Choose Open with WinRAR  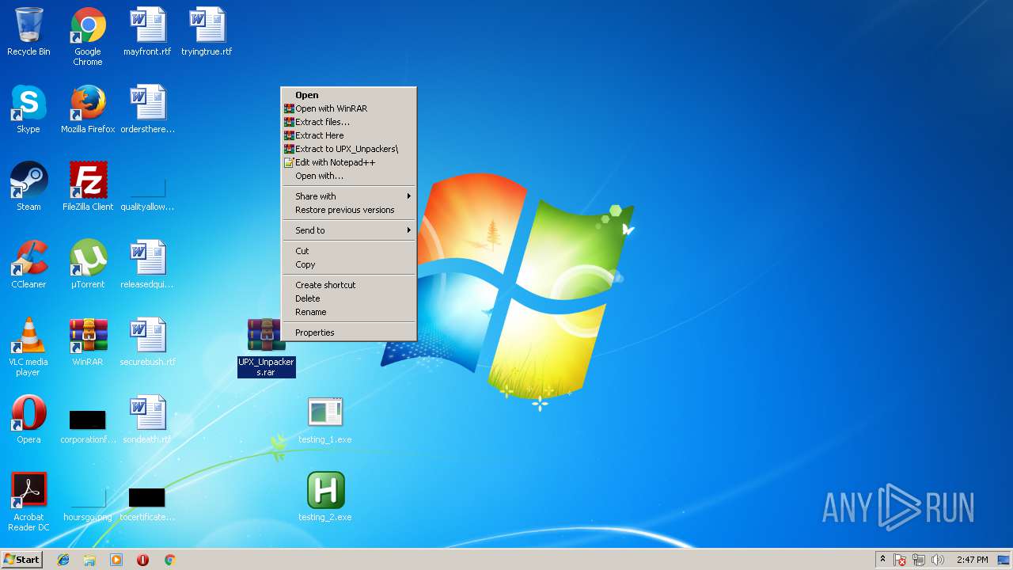click(348, 108)
